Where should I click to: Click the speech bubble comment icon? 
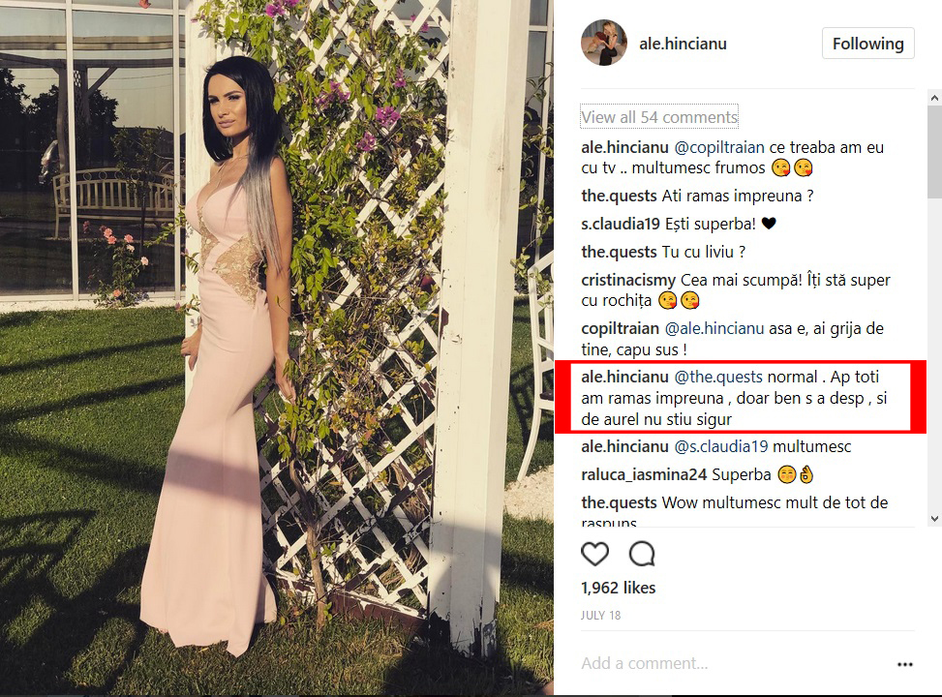642,554
